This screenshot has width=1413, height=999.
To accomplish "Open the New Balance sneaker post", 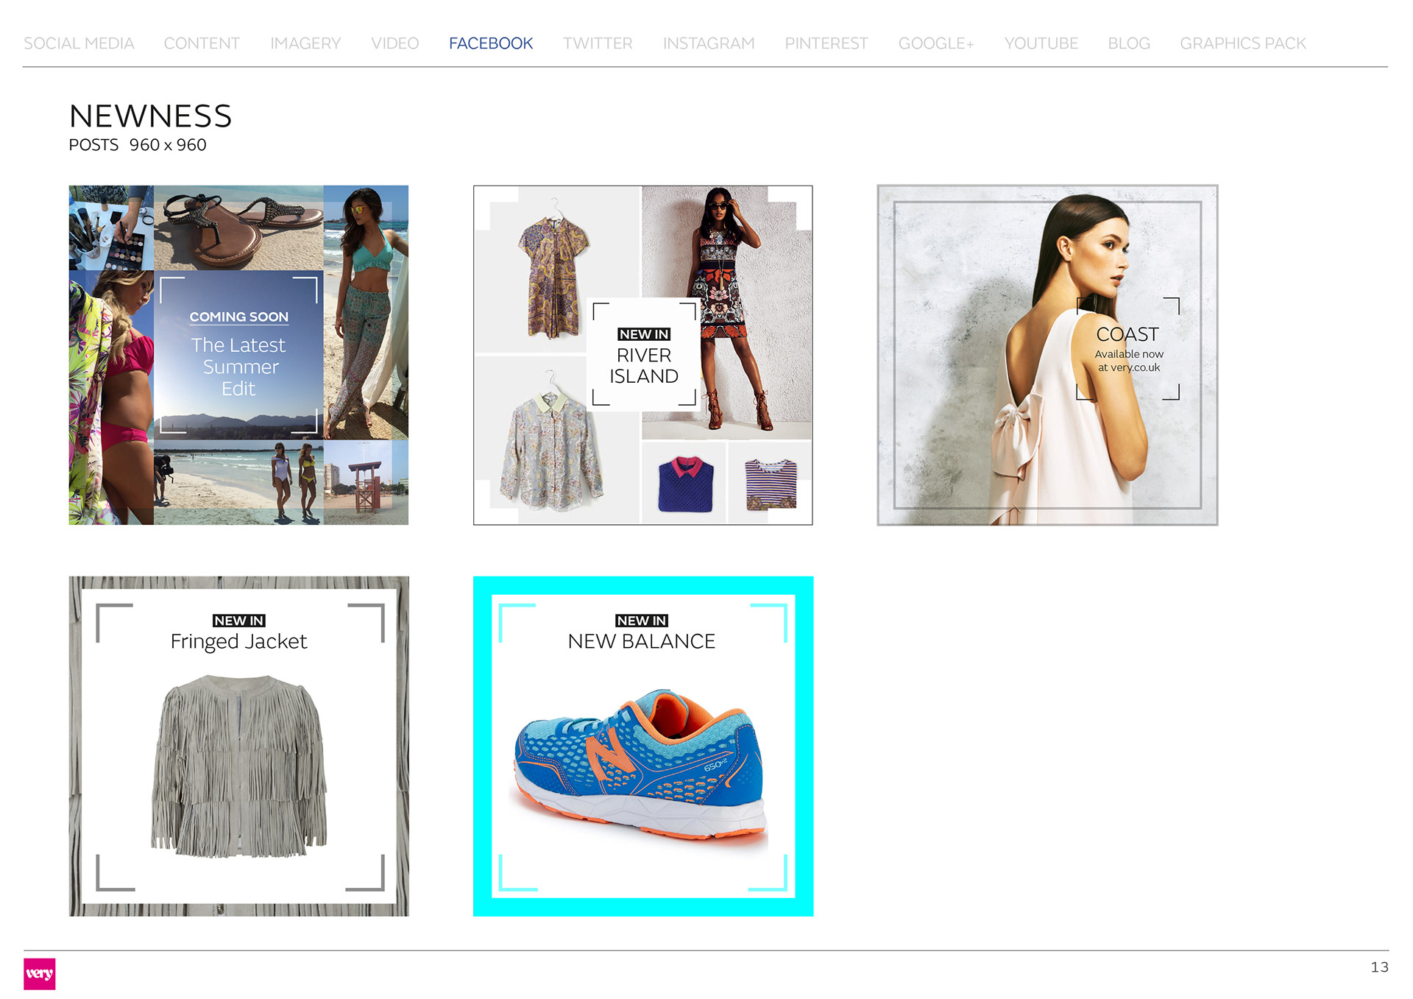I will click(x=643, y=746).
